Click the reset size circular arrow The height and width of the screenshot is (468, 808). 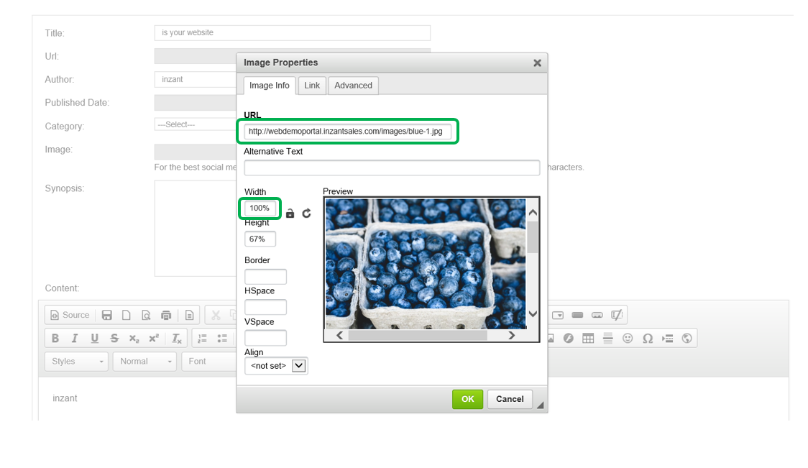(307, 213)
